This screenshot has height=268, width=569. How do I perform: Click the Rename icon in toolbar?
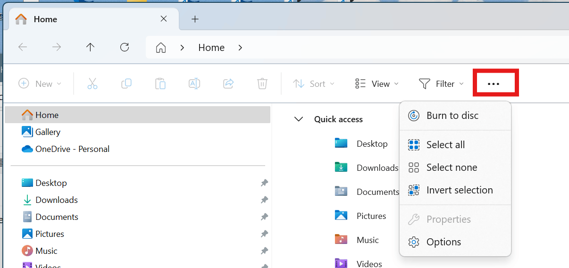point(194,84)
